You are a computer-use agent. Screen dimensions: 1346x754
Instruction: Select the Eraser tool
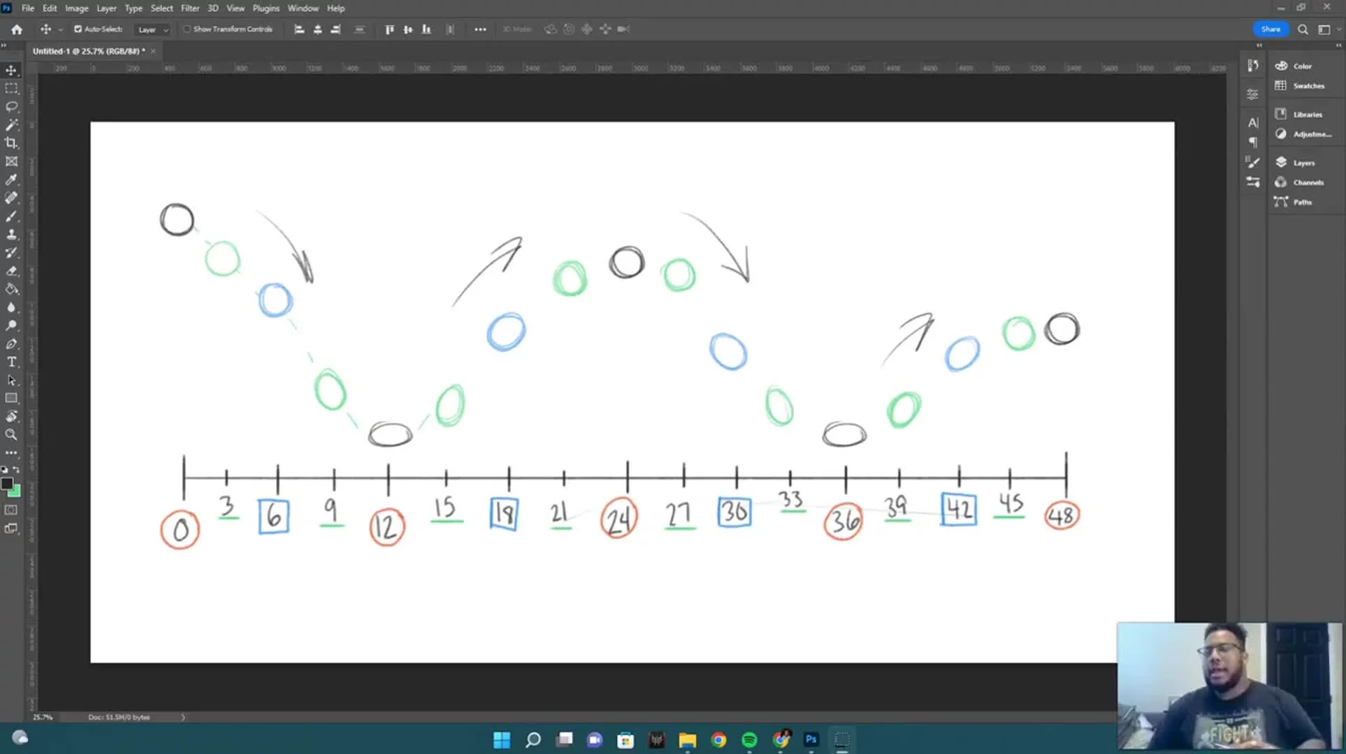pos(11,271)
